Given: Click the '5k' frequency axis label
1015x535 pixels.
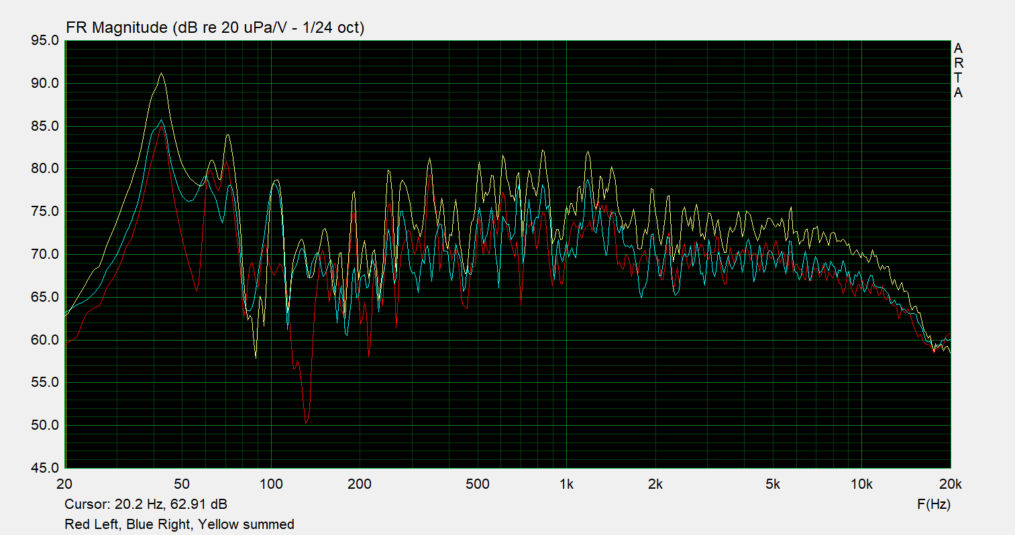Looking at the screenshot, I should (x=773, y=484).
